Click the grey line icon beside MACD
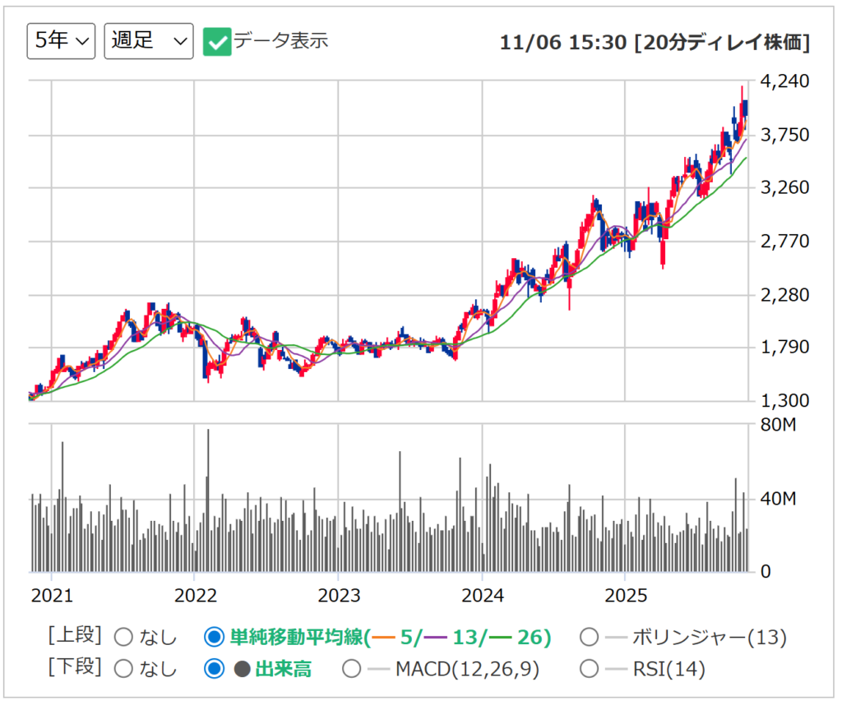842x705 pixels. point(378,669)
